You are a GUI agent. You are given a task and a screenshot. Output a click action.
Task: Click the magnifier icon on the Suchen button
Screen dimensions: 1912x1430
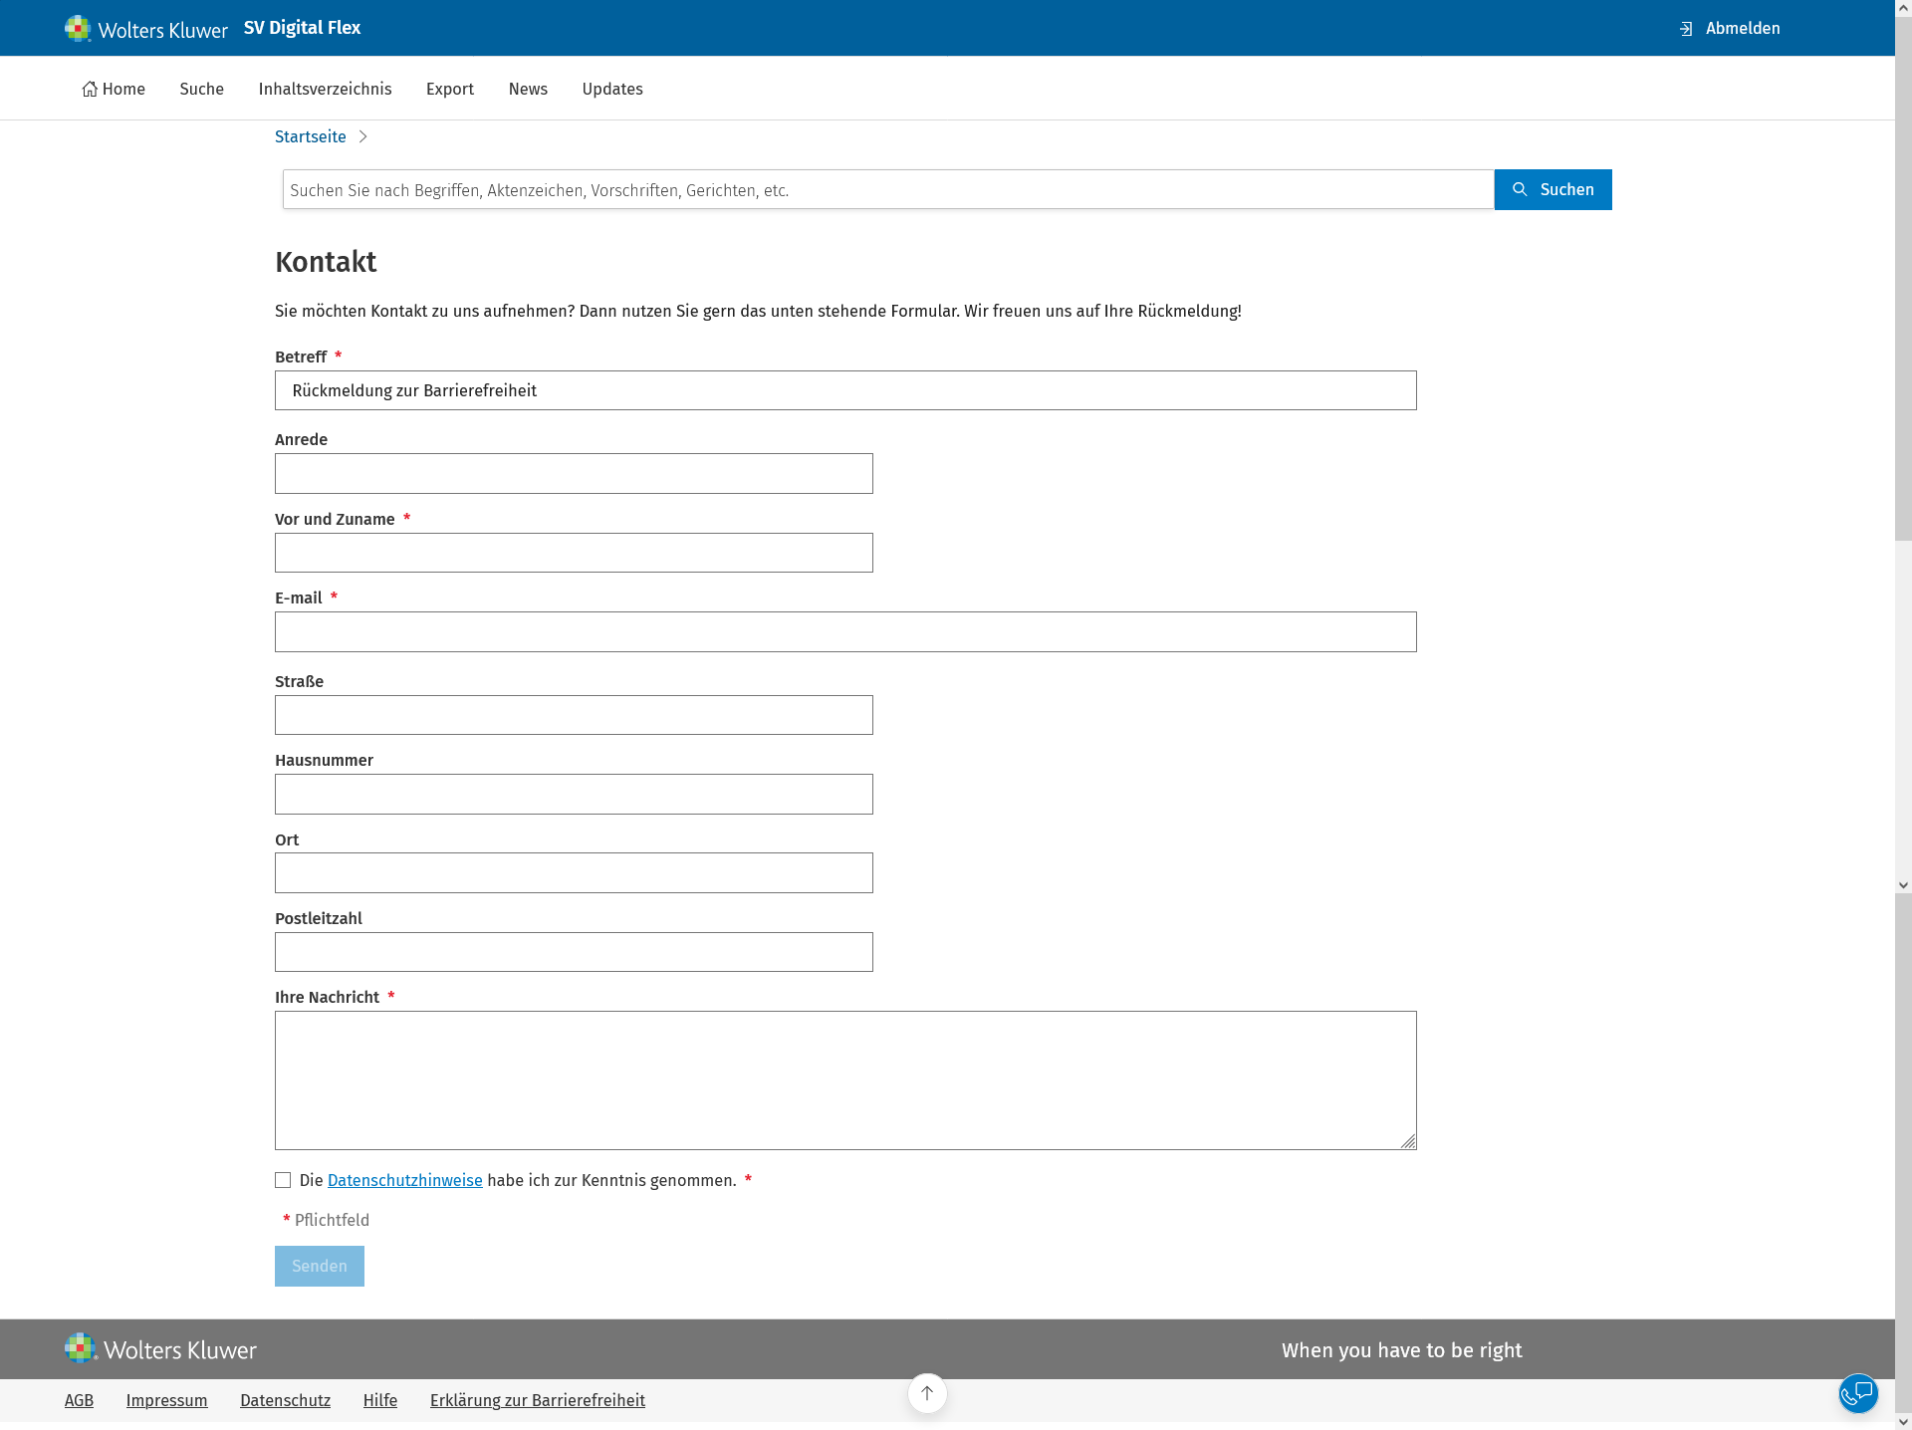(x=1520, y=189)
